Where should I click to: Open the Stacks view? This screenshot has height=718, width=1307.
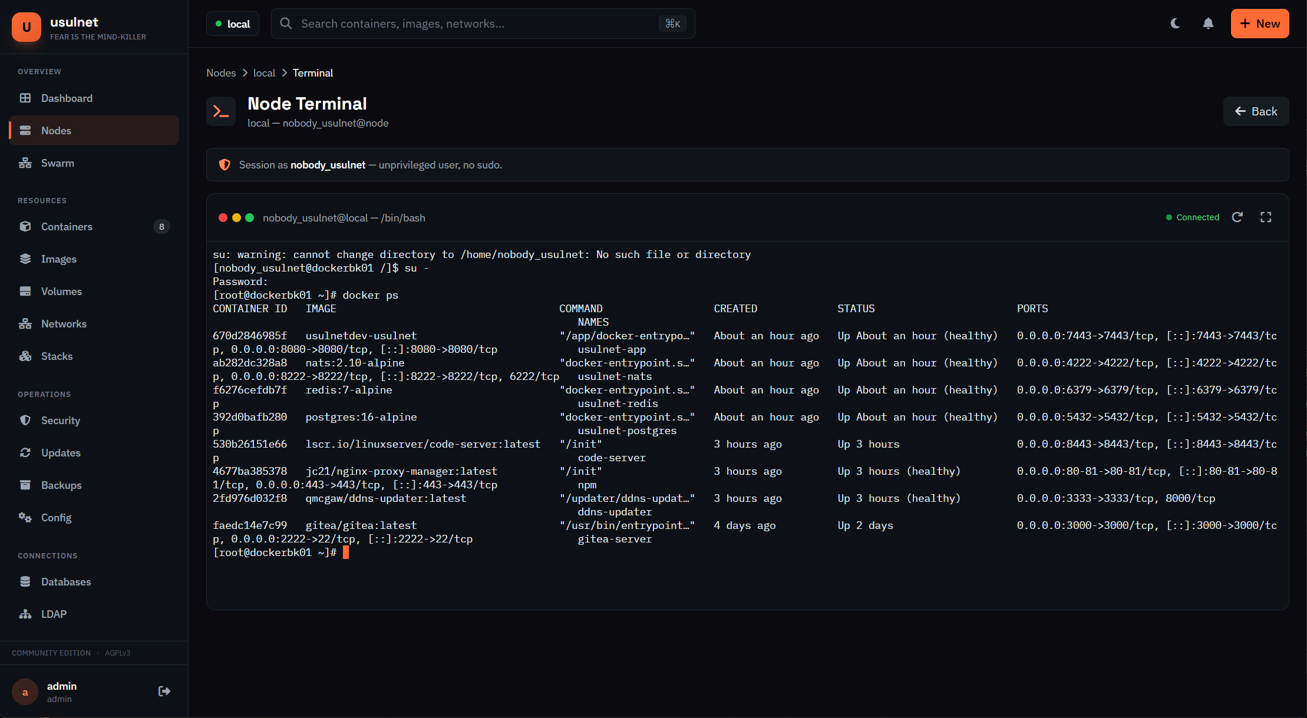57,356
